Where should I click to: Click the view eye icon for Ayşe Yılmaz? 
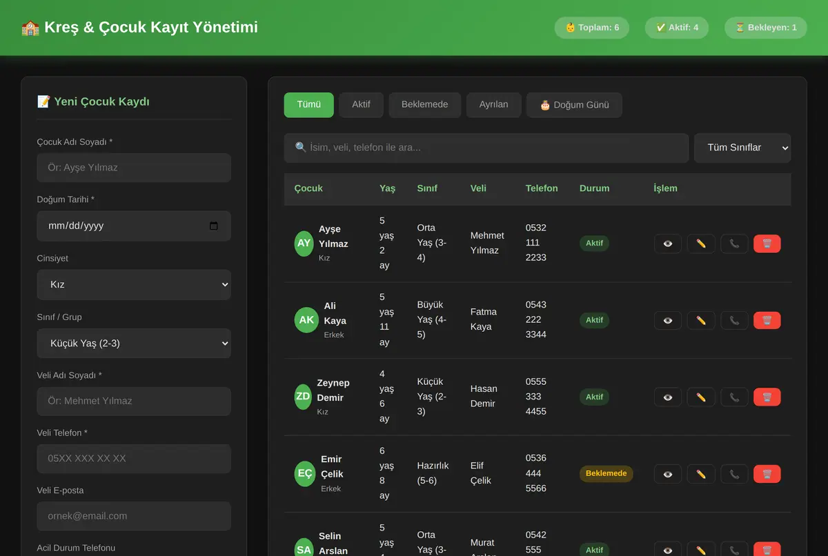[x=668, y=244]
